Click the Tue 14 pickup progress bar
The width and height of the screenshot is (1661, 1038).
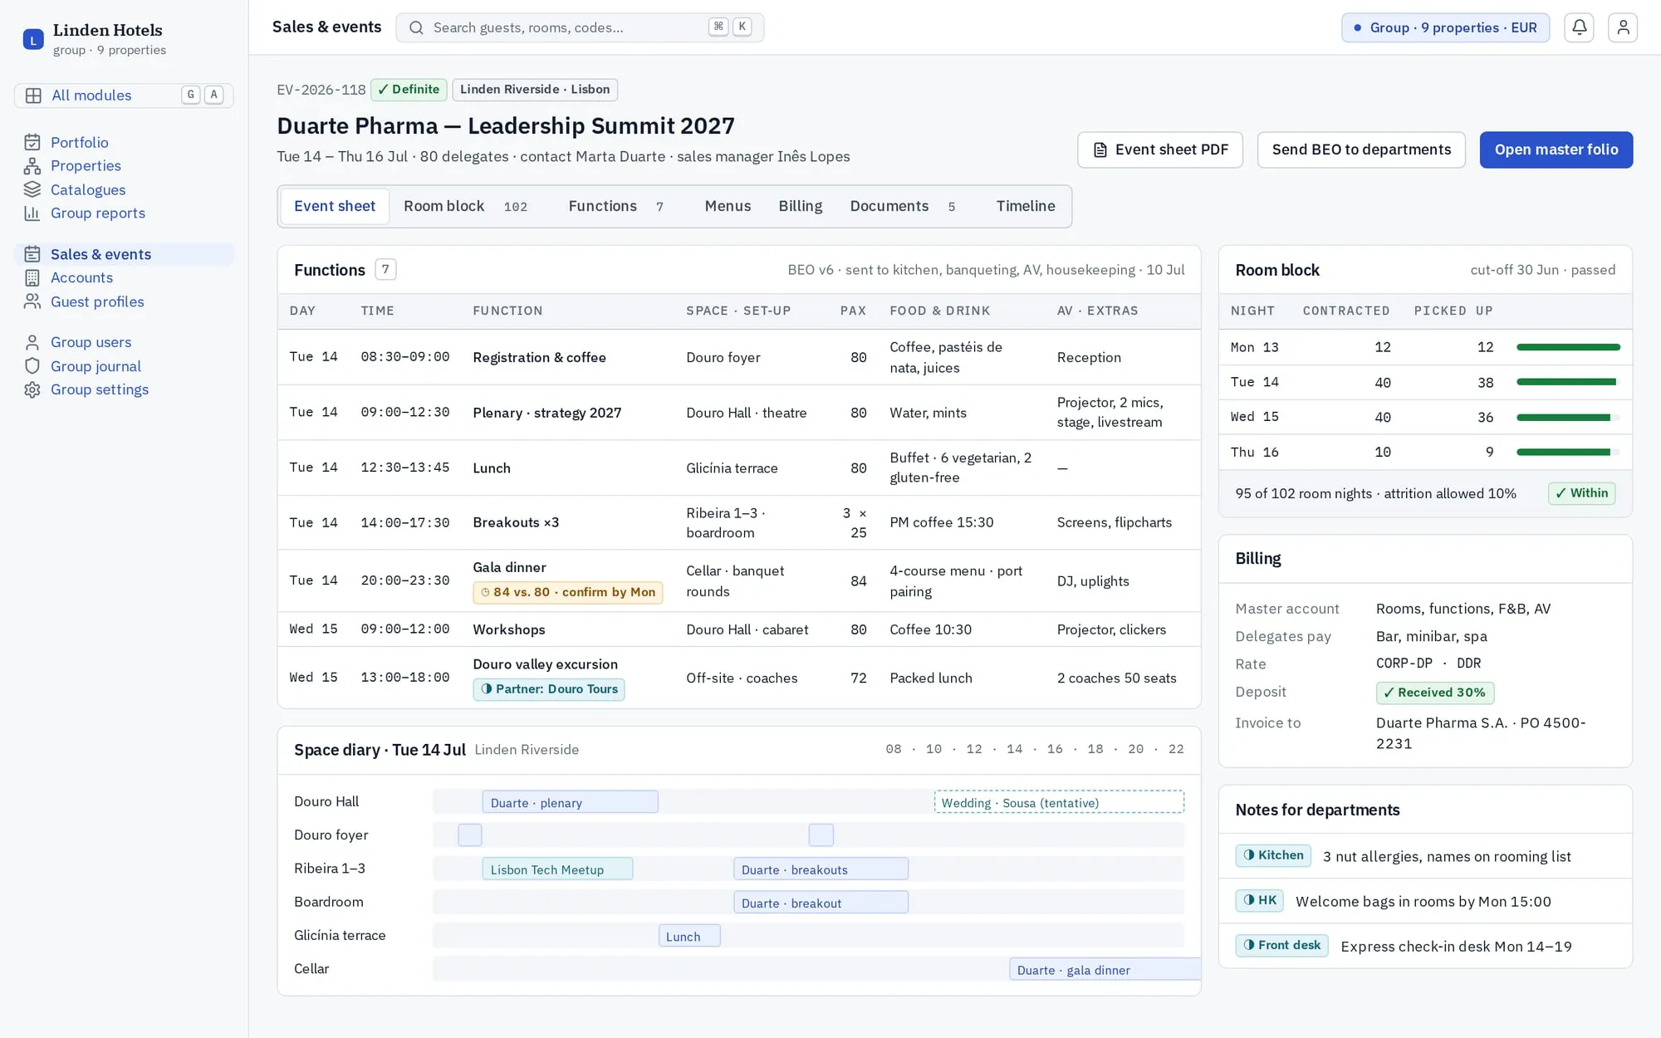(1568, 382)
